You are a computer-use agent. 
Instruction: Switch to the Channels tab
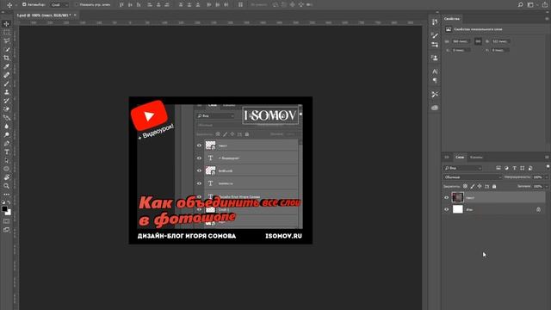coord(476,157)
